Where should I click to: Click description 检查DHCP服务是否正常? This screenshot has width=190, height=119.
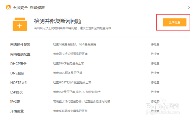point(68,63)
